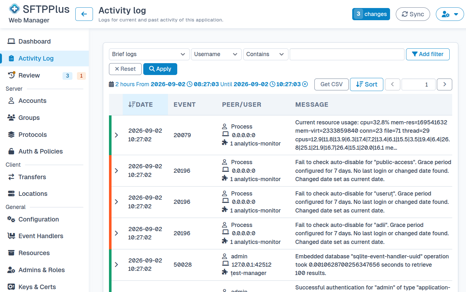466x292 pixels.
Task: Reset the filters
Action: click(x=125, y=69)
